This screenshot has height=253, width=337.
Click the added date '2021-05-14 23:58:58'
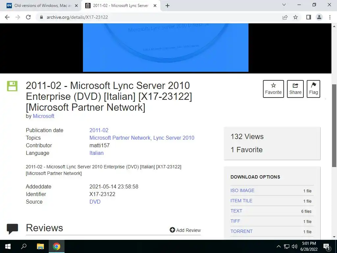114,186
